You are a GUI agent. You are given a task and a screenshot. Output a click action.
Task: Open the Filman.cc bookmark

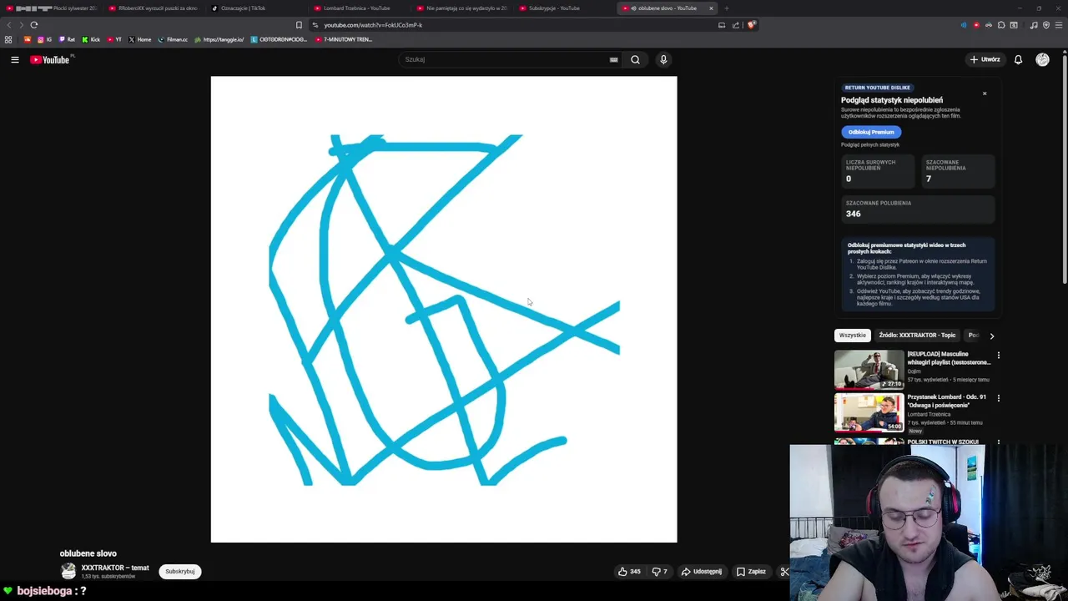(173, 39)
